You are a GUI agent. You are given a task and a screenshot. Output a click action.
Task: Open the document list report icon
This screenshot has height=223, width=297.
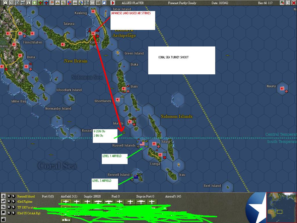click(11, 3)
